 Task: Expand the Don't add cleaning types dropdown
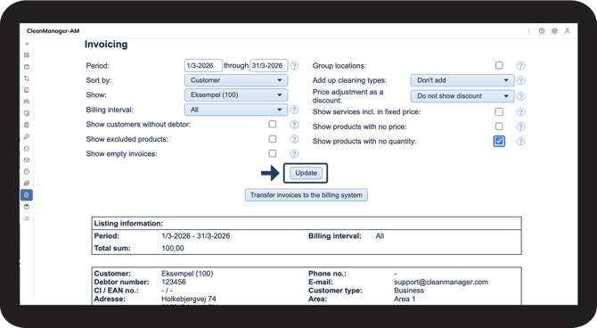[x=462, y=80]
